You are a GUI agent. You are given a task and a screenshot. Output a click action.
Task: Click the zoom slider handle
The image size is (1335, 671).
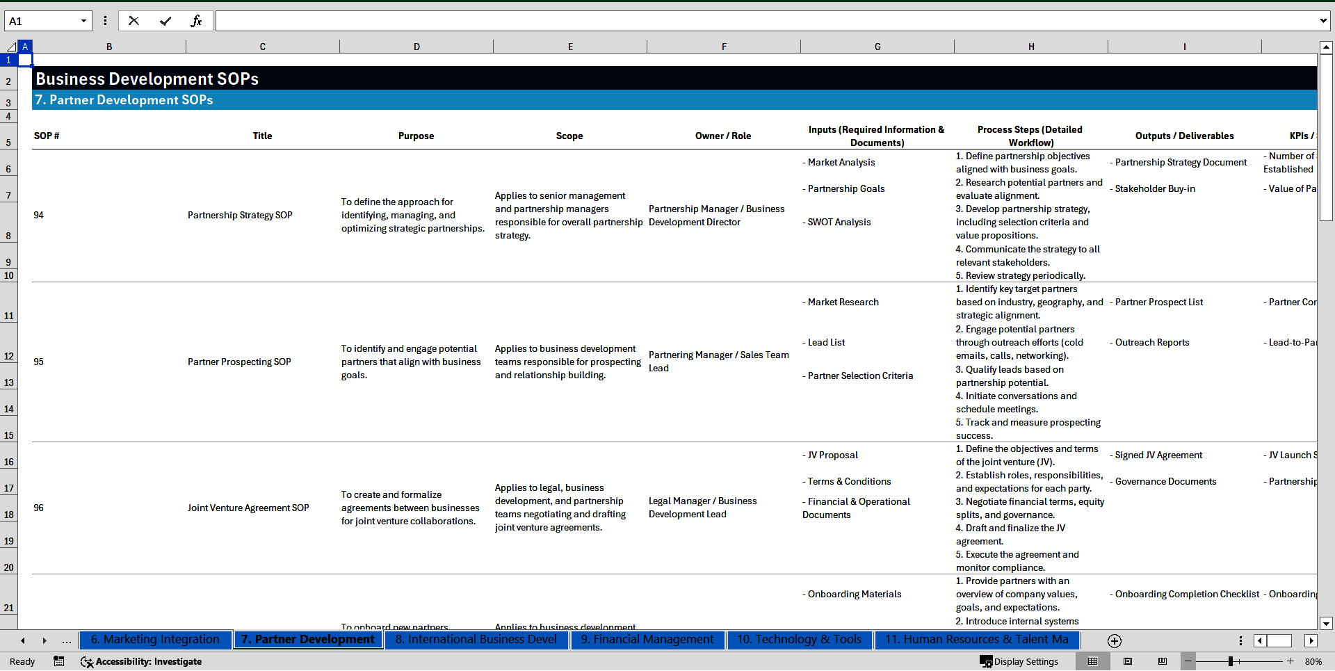(x=1231, y=661)
